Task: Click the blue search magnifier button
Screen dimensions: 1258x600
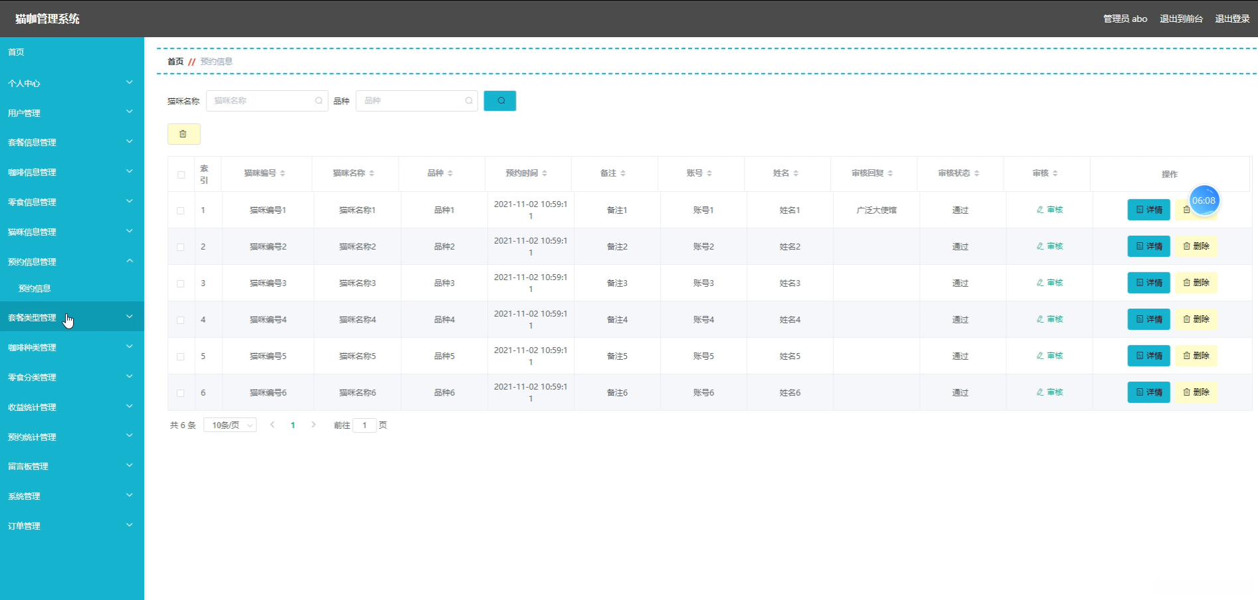Action: tap(499, 101)
